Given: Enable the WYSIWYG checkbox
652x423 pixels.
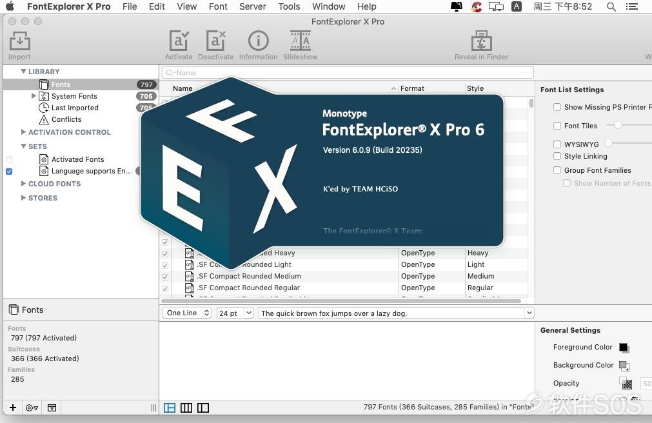Looking at the screenshot, I should pos(557,144).
